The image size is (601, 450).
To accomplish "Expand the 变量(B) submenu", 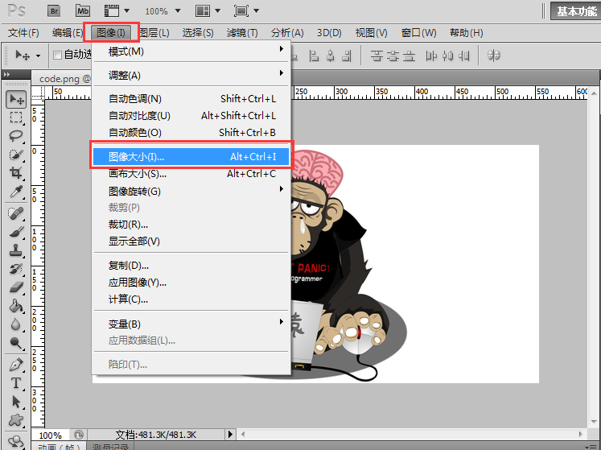I will 191,324.
